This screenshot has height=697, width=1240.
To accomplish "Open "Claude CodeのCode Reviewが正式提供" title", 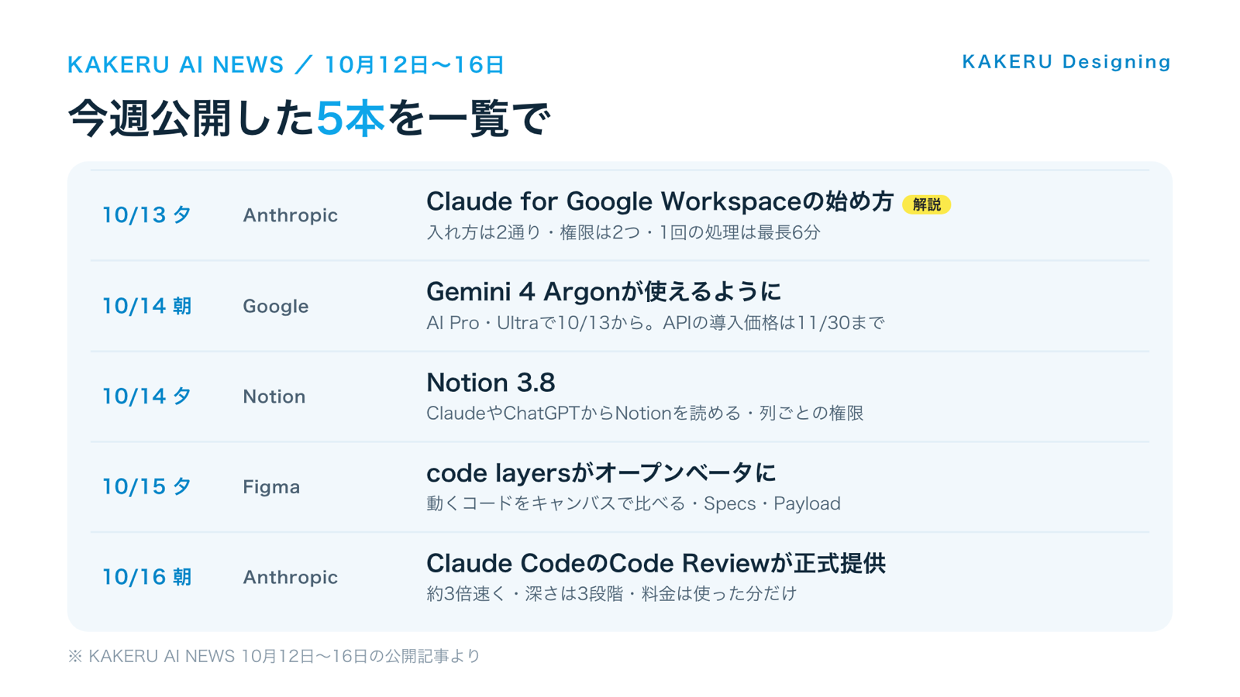I will (656, 563).
